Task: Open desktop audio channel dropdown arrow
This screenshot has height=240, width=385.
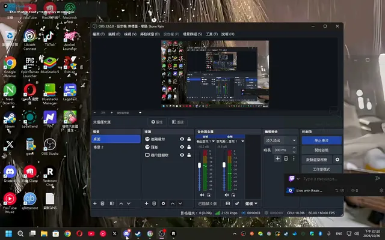Action: click(x=213, y=142)
